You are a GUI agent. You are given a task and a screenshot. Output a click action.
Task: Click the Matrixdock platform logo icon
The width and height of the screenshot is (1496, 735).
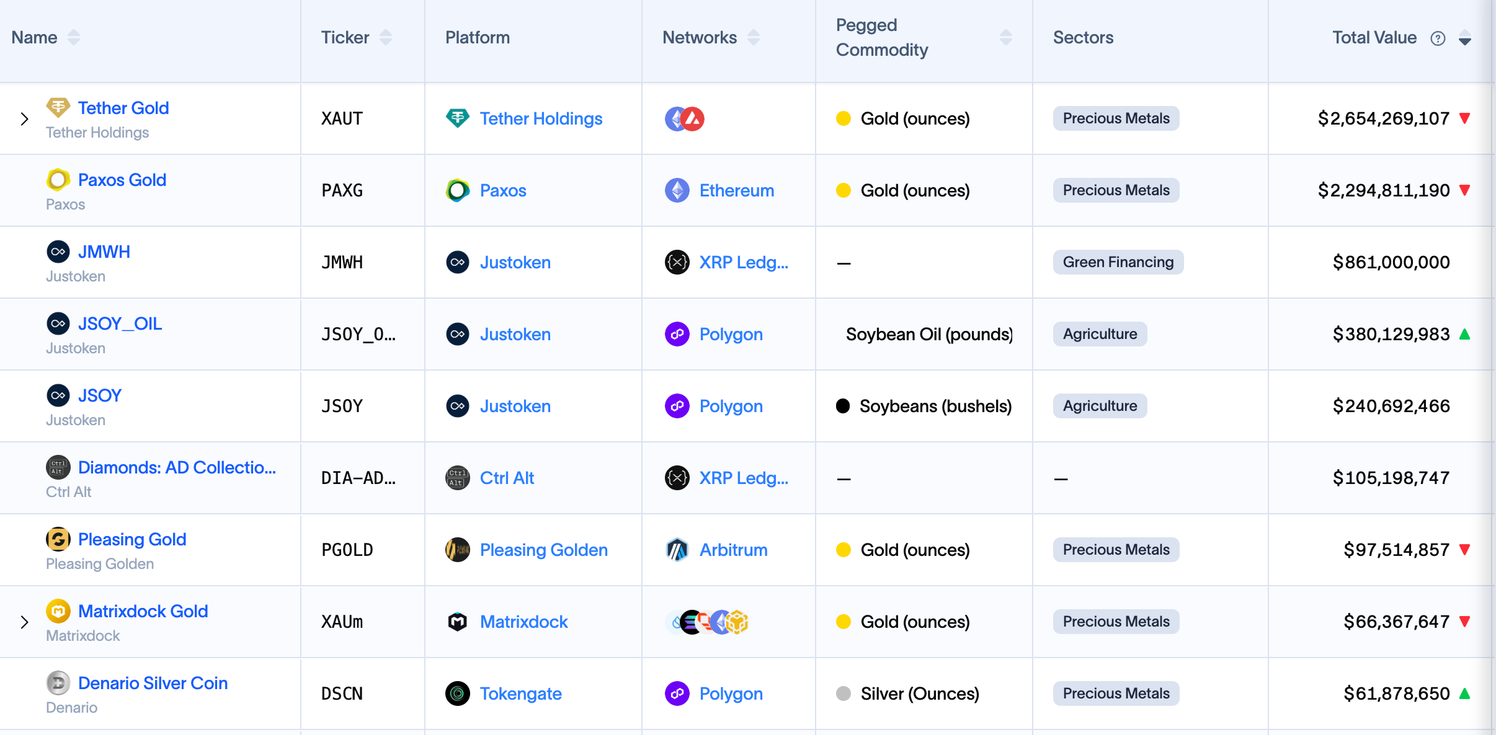tap(457, 622)
